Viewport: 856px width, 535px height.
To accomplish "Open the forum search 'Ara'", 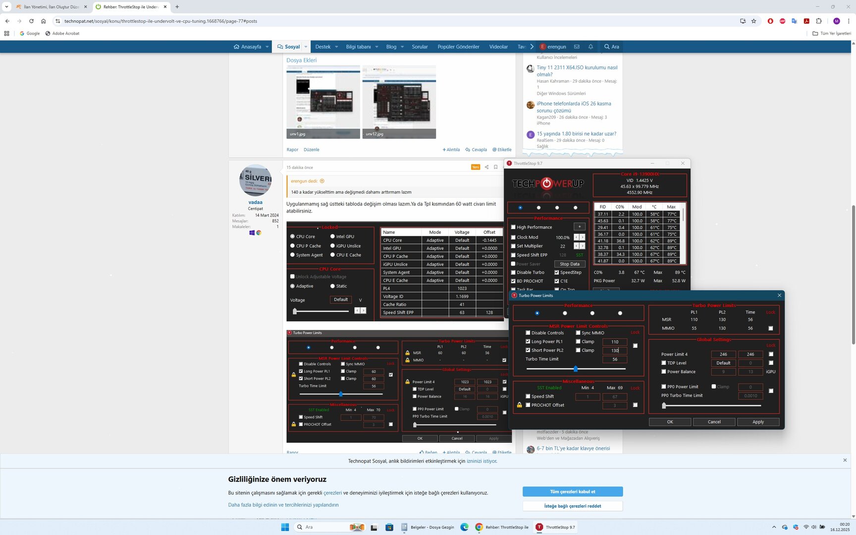I will pyautogui.click(x=611, y=47).
